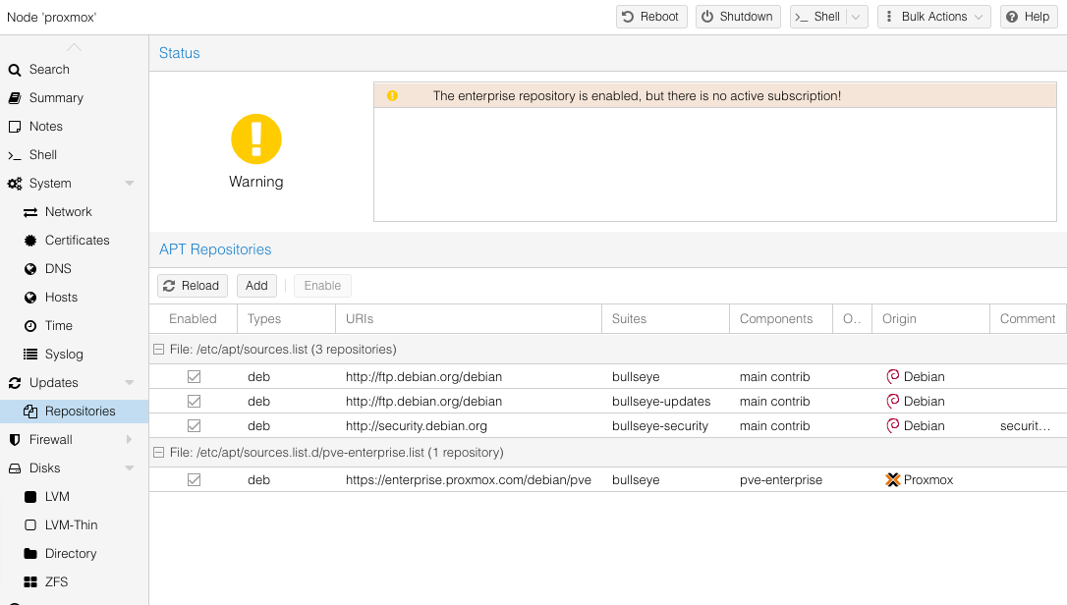Screen dimensions: 1067x605
Task: Click the Firewall shield icon
Action: pos(14,440)
